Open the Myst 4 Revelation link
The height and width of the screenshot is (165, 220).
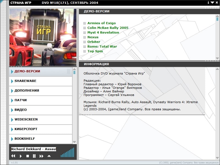[103, 32]
